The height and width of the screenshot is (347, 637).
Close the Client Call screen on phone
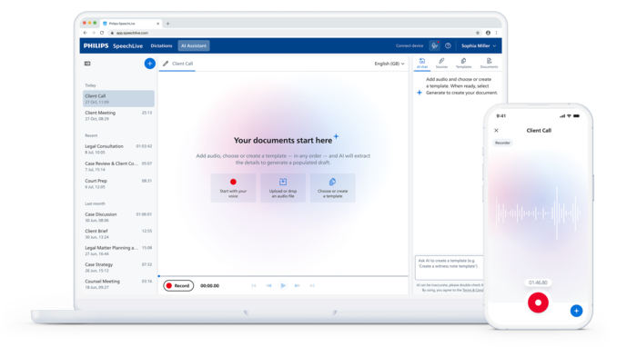496,131
